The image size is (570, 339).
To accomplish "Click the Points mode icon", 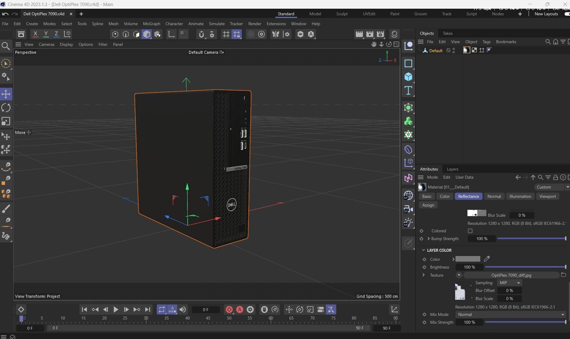I will pos(115,34).
